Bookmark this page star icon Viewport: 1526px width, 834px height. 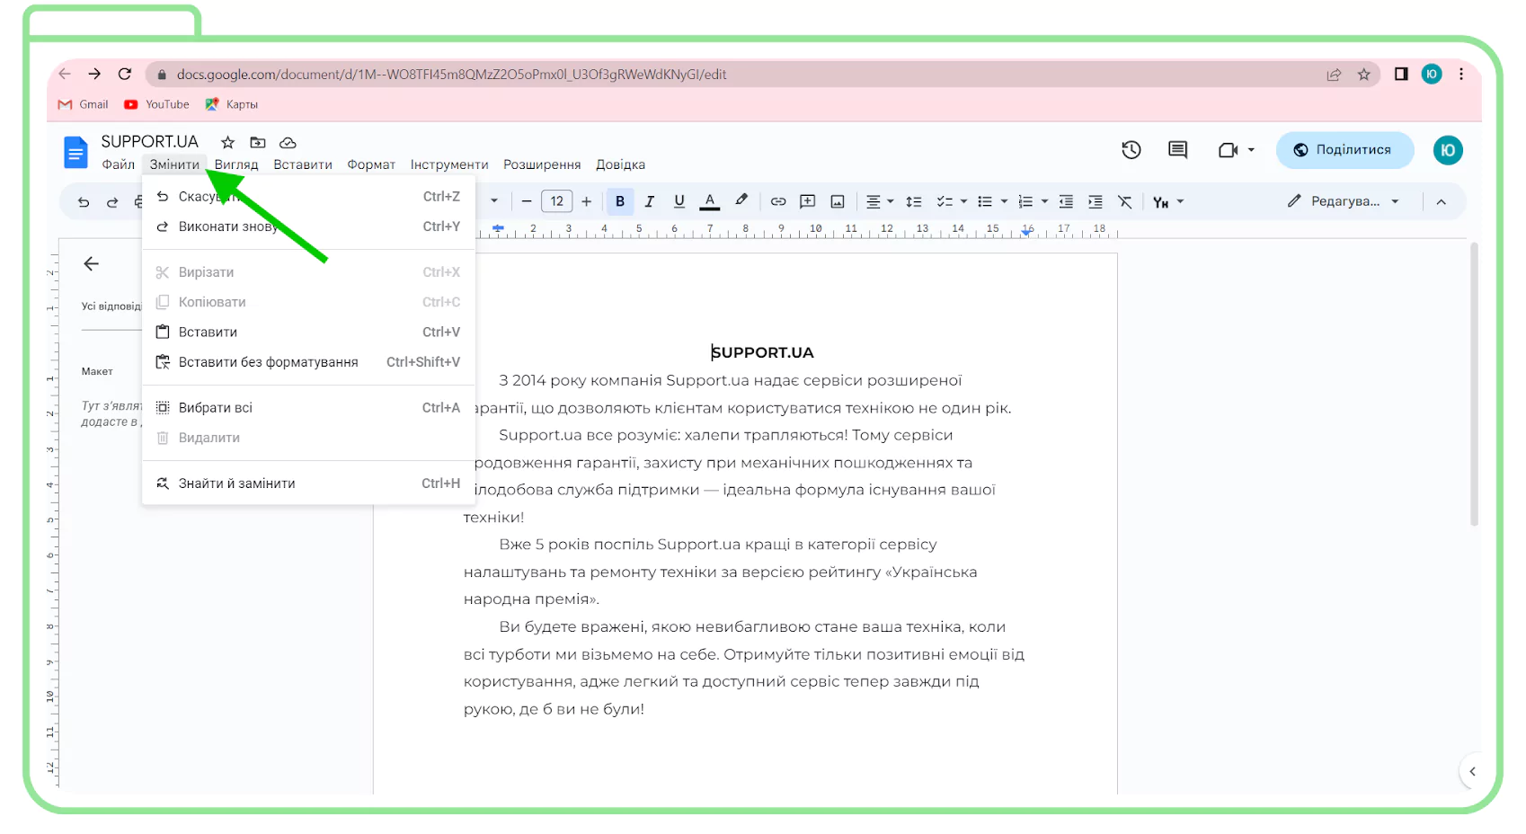click(1364, 75)
